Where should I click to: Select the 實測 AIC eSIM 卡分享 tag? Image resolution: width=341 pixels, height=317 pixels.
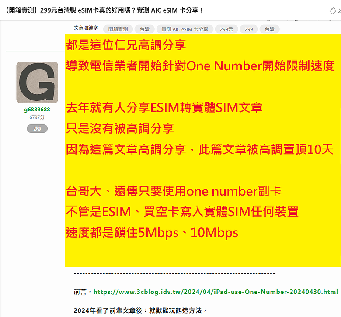pos(185,29)
